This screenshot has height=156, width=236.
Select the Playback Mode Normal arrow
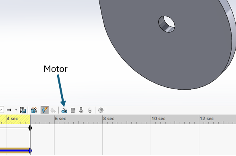pyautogui.click(x=9, y=110)
